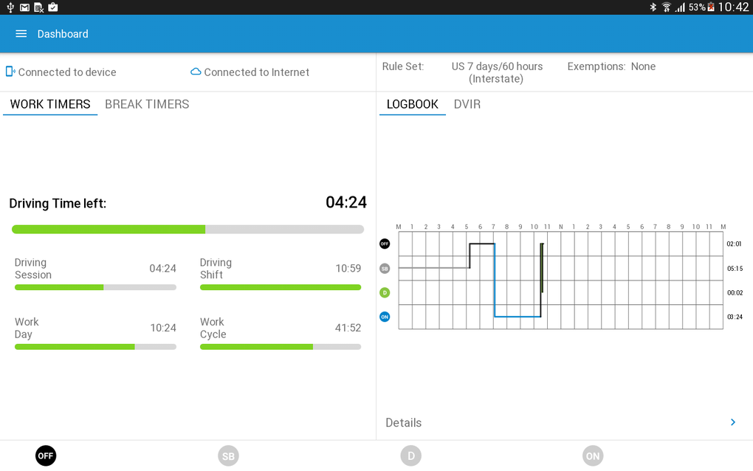
Task: Tap the Driving Time left progress bar
Action: coord(188,230)
